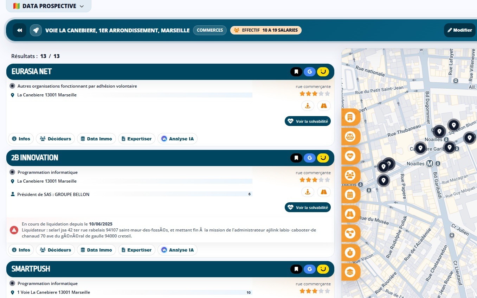Click the search title 'VOIE LA CANEBIERE, 1ER ARRONDISSEMENT, MARSEILLE'
The height and width of the screenshot is (298, 477).
tap(117, 30)
